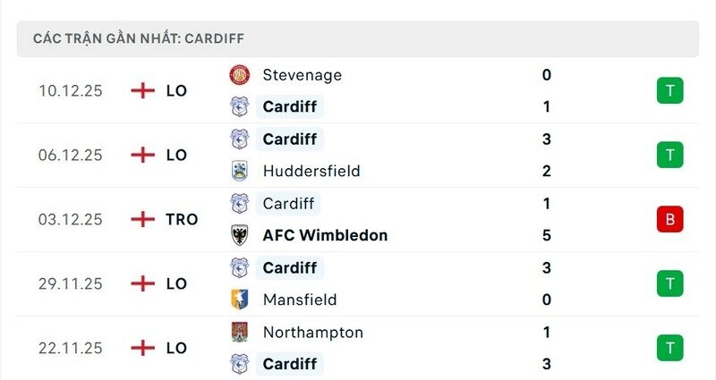Click England flag on 03.12.25 row
This screenshot has height=380, width=716.
[x=142, y=219]
